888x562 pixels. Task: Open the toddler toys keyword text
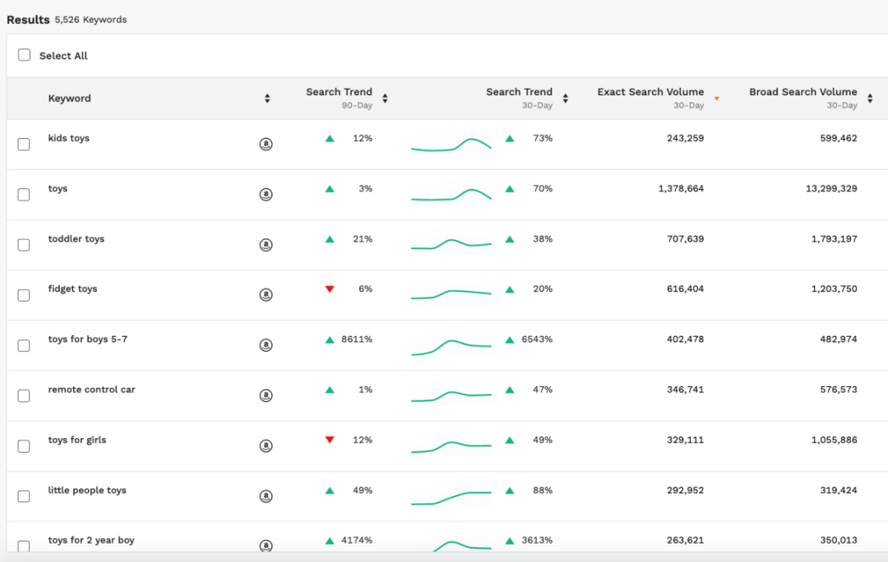(76, 239)
